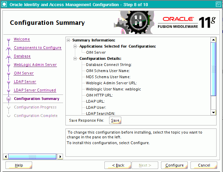Select the OIM Server tree item
The height and width of the screenshot is (172, 223).
(96, 52)
